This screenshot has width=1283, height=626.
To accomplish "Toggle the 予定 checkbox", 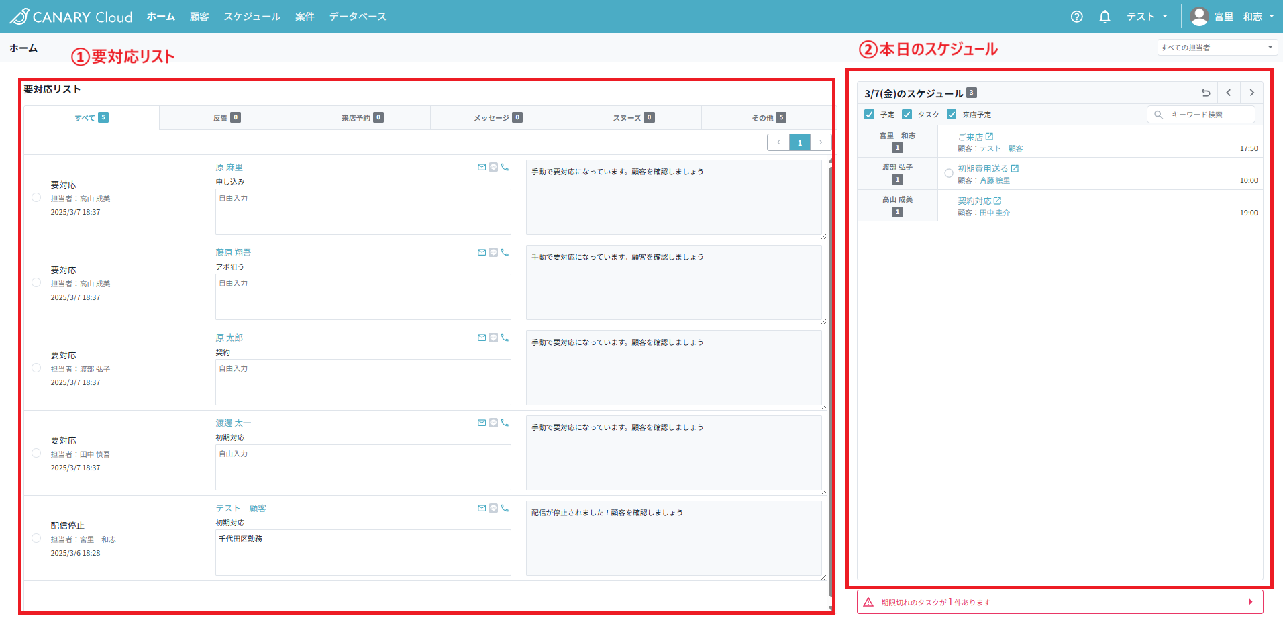I will point(869,115).
